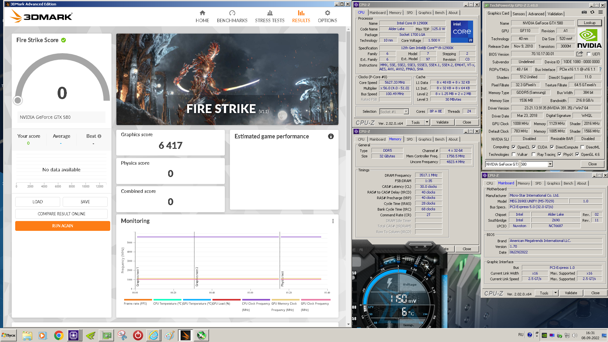Click COMPARE RESULT ONLINE

[x=61, y=214]
